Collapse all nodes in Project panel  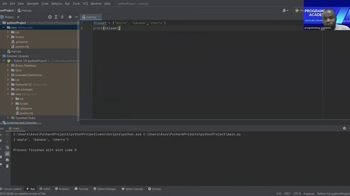coord(62,17)
